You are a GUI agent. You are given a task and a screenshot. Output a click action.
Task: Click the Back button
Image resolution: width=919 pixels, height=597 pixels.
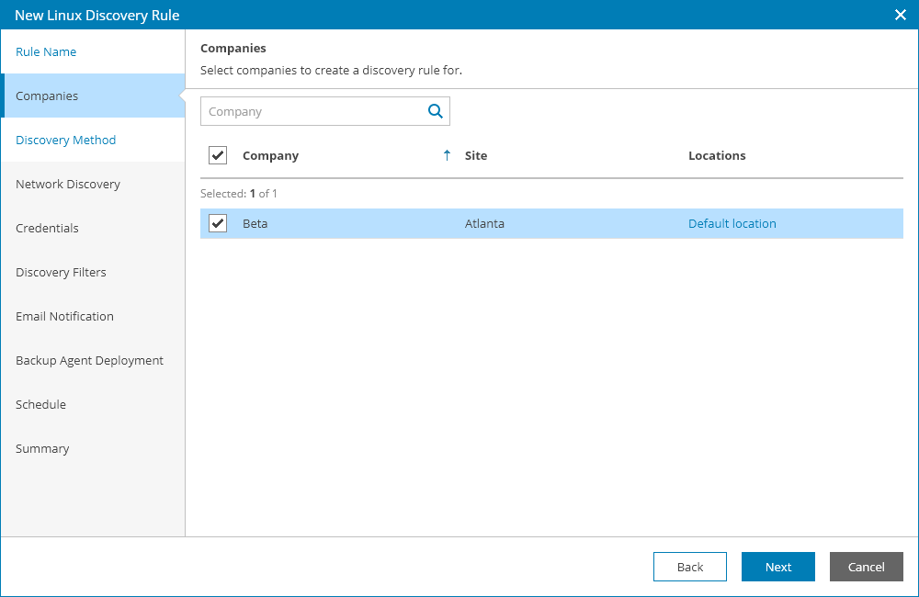(x=689, y=567)
